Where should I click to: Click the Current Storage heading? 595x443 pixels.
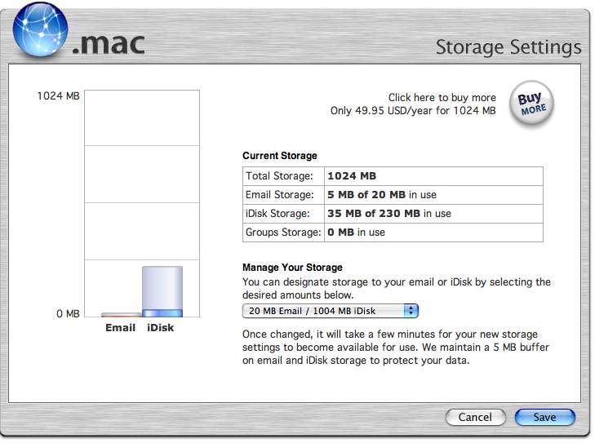tap(280, 156)
